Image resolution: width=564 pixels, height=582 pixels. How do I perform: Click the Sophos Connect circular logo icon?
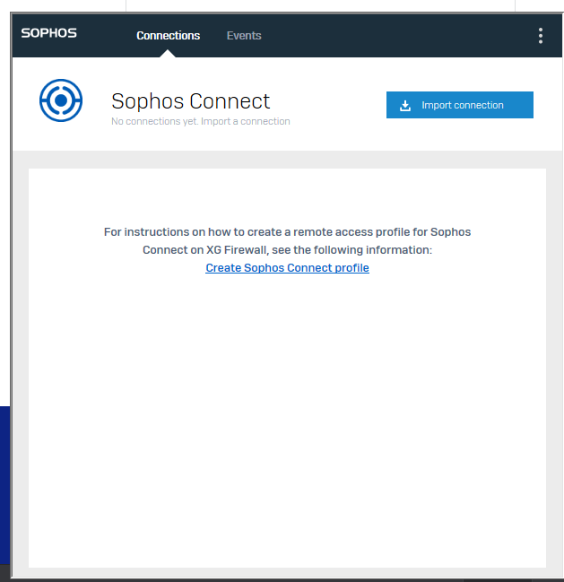pos(61,100)
